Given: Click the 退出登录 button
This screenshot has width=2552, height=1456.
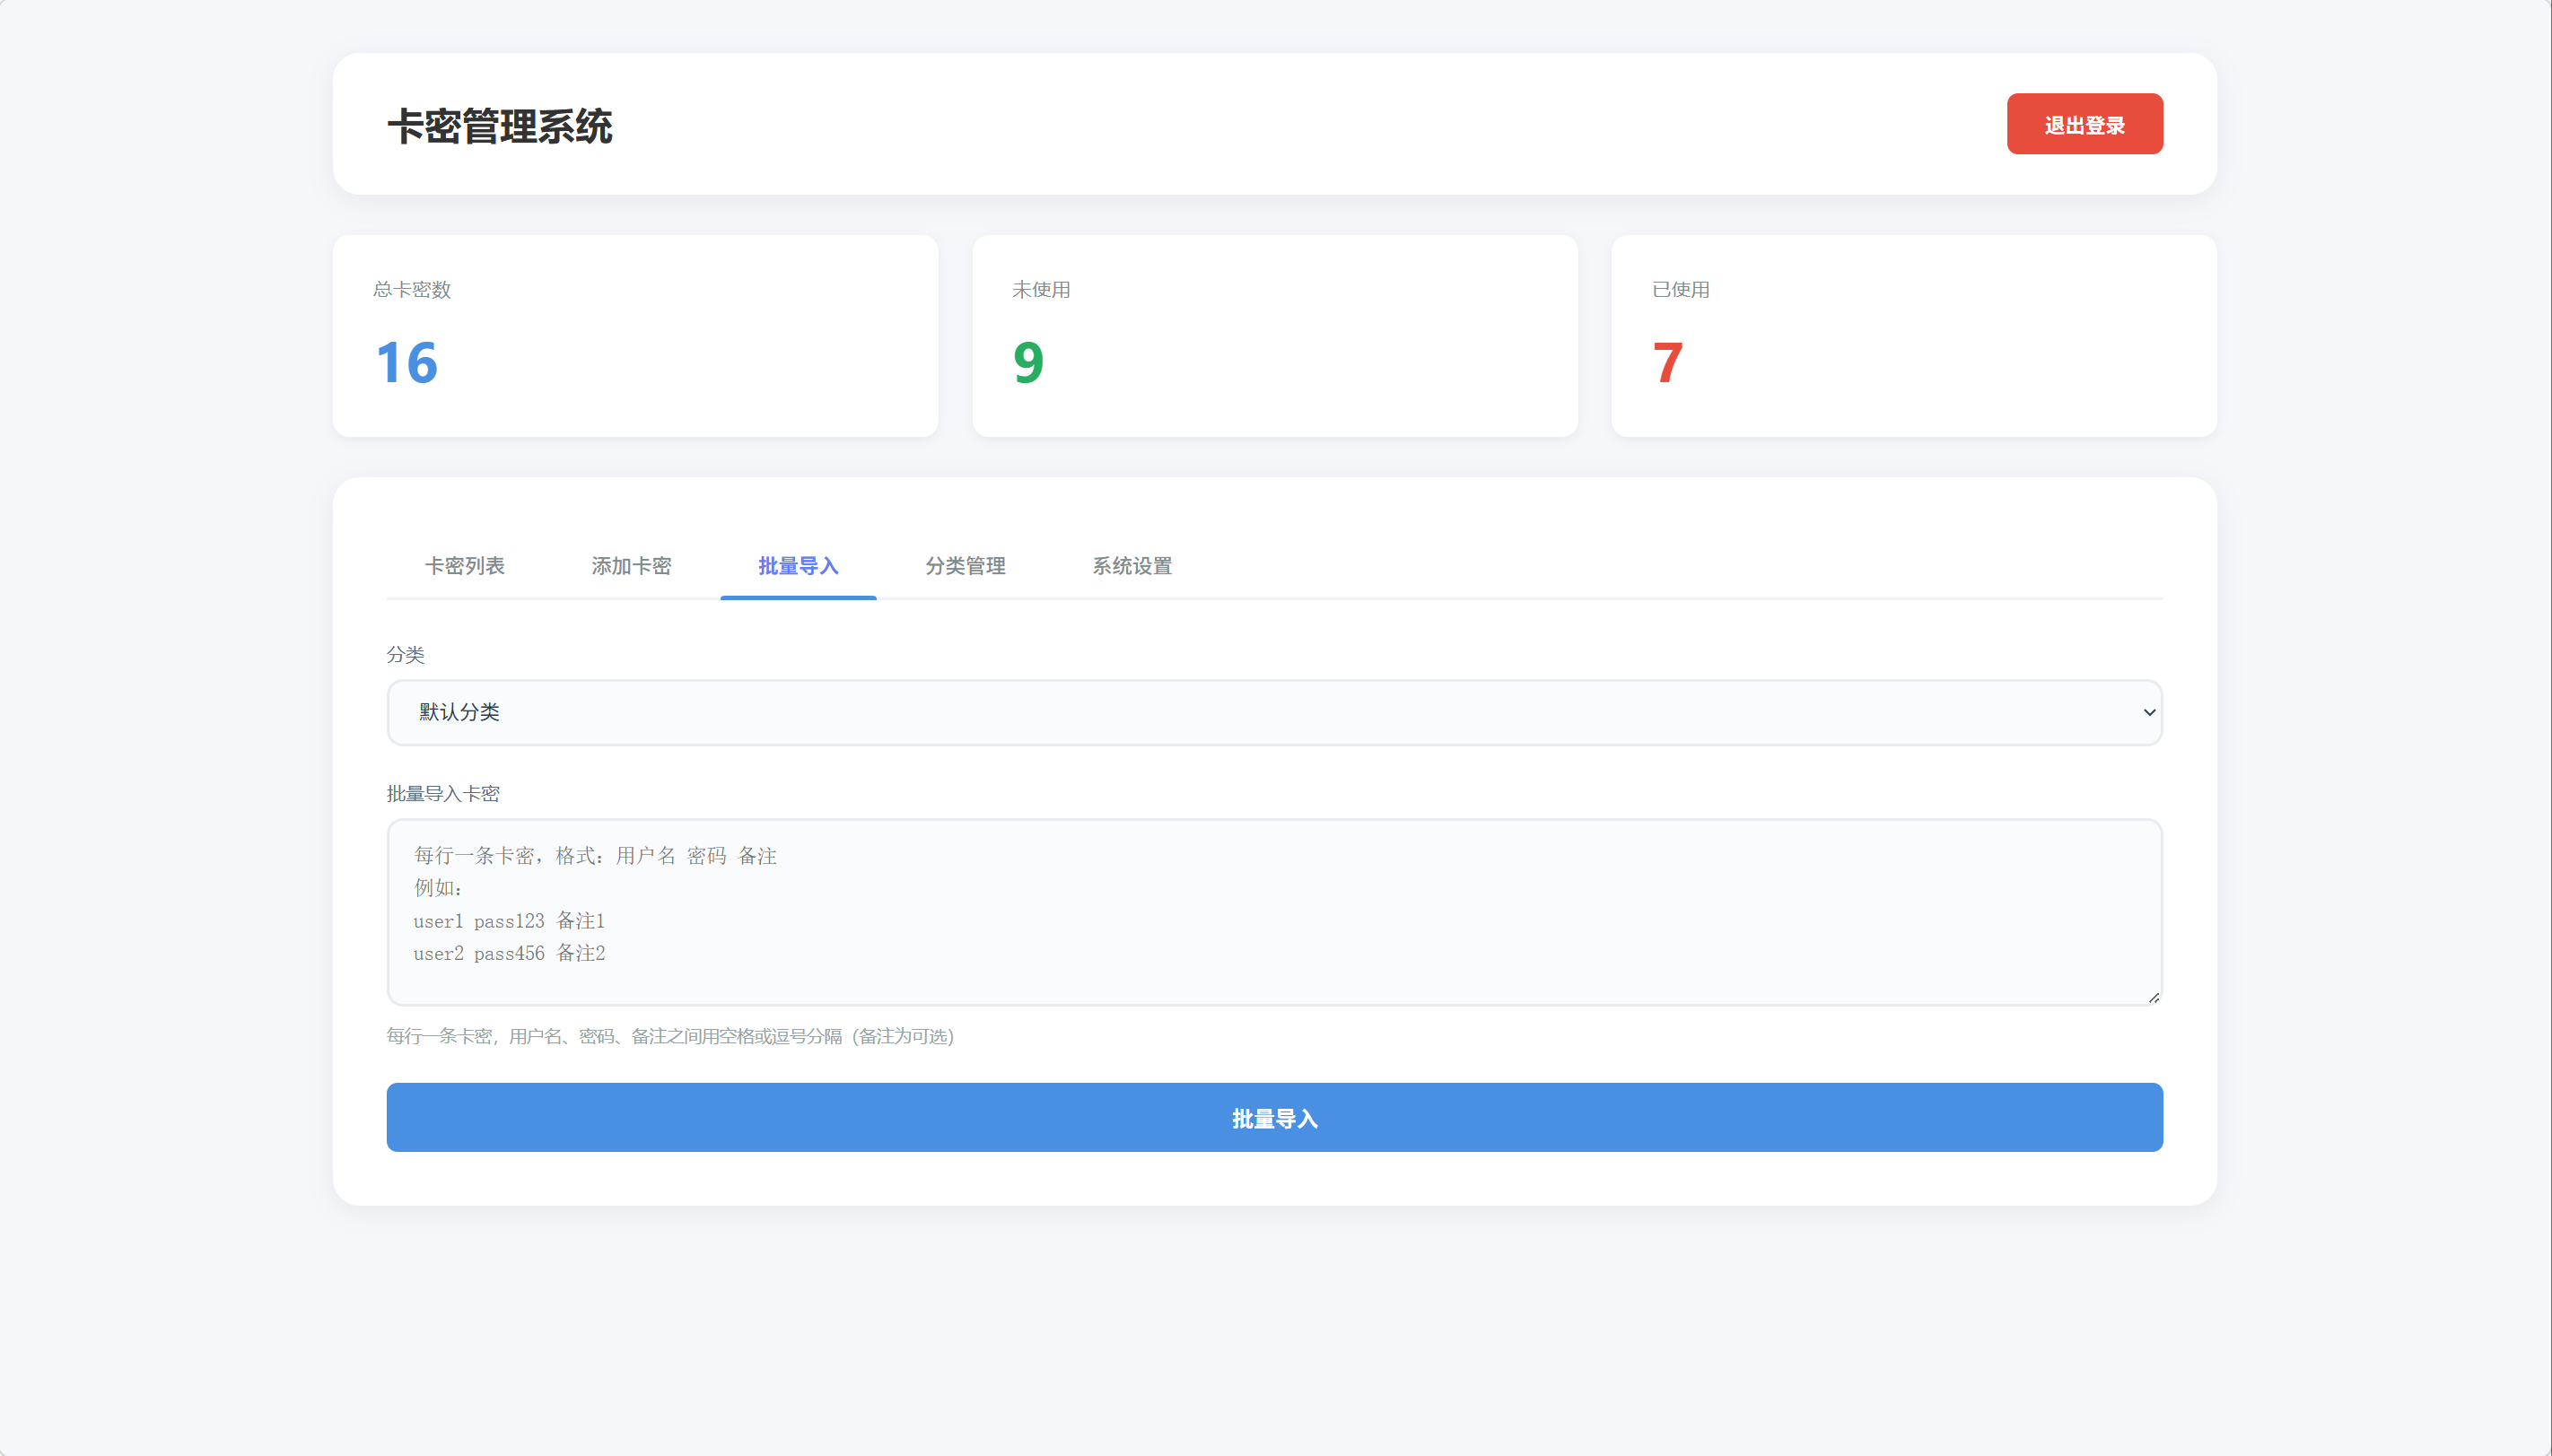Looking at the screenshot, I should click(2084, 124).
